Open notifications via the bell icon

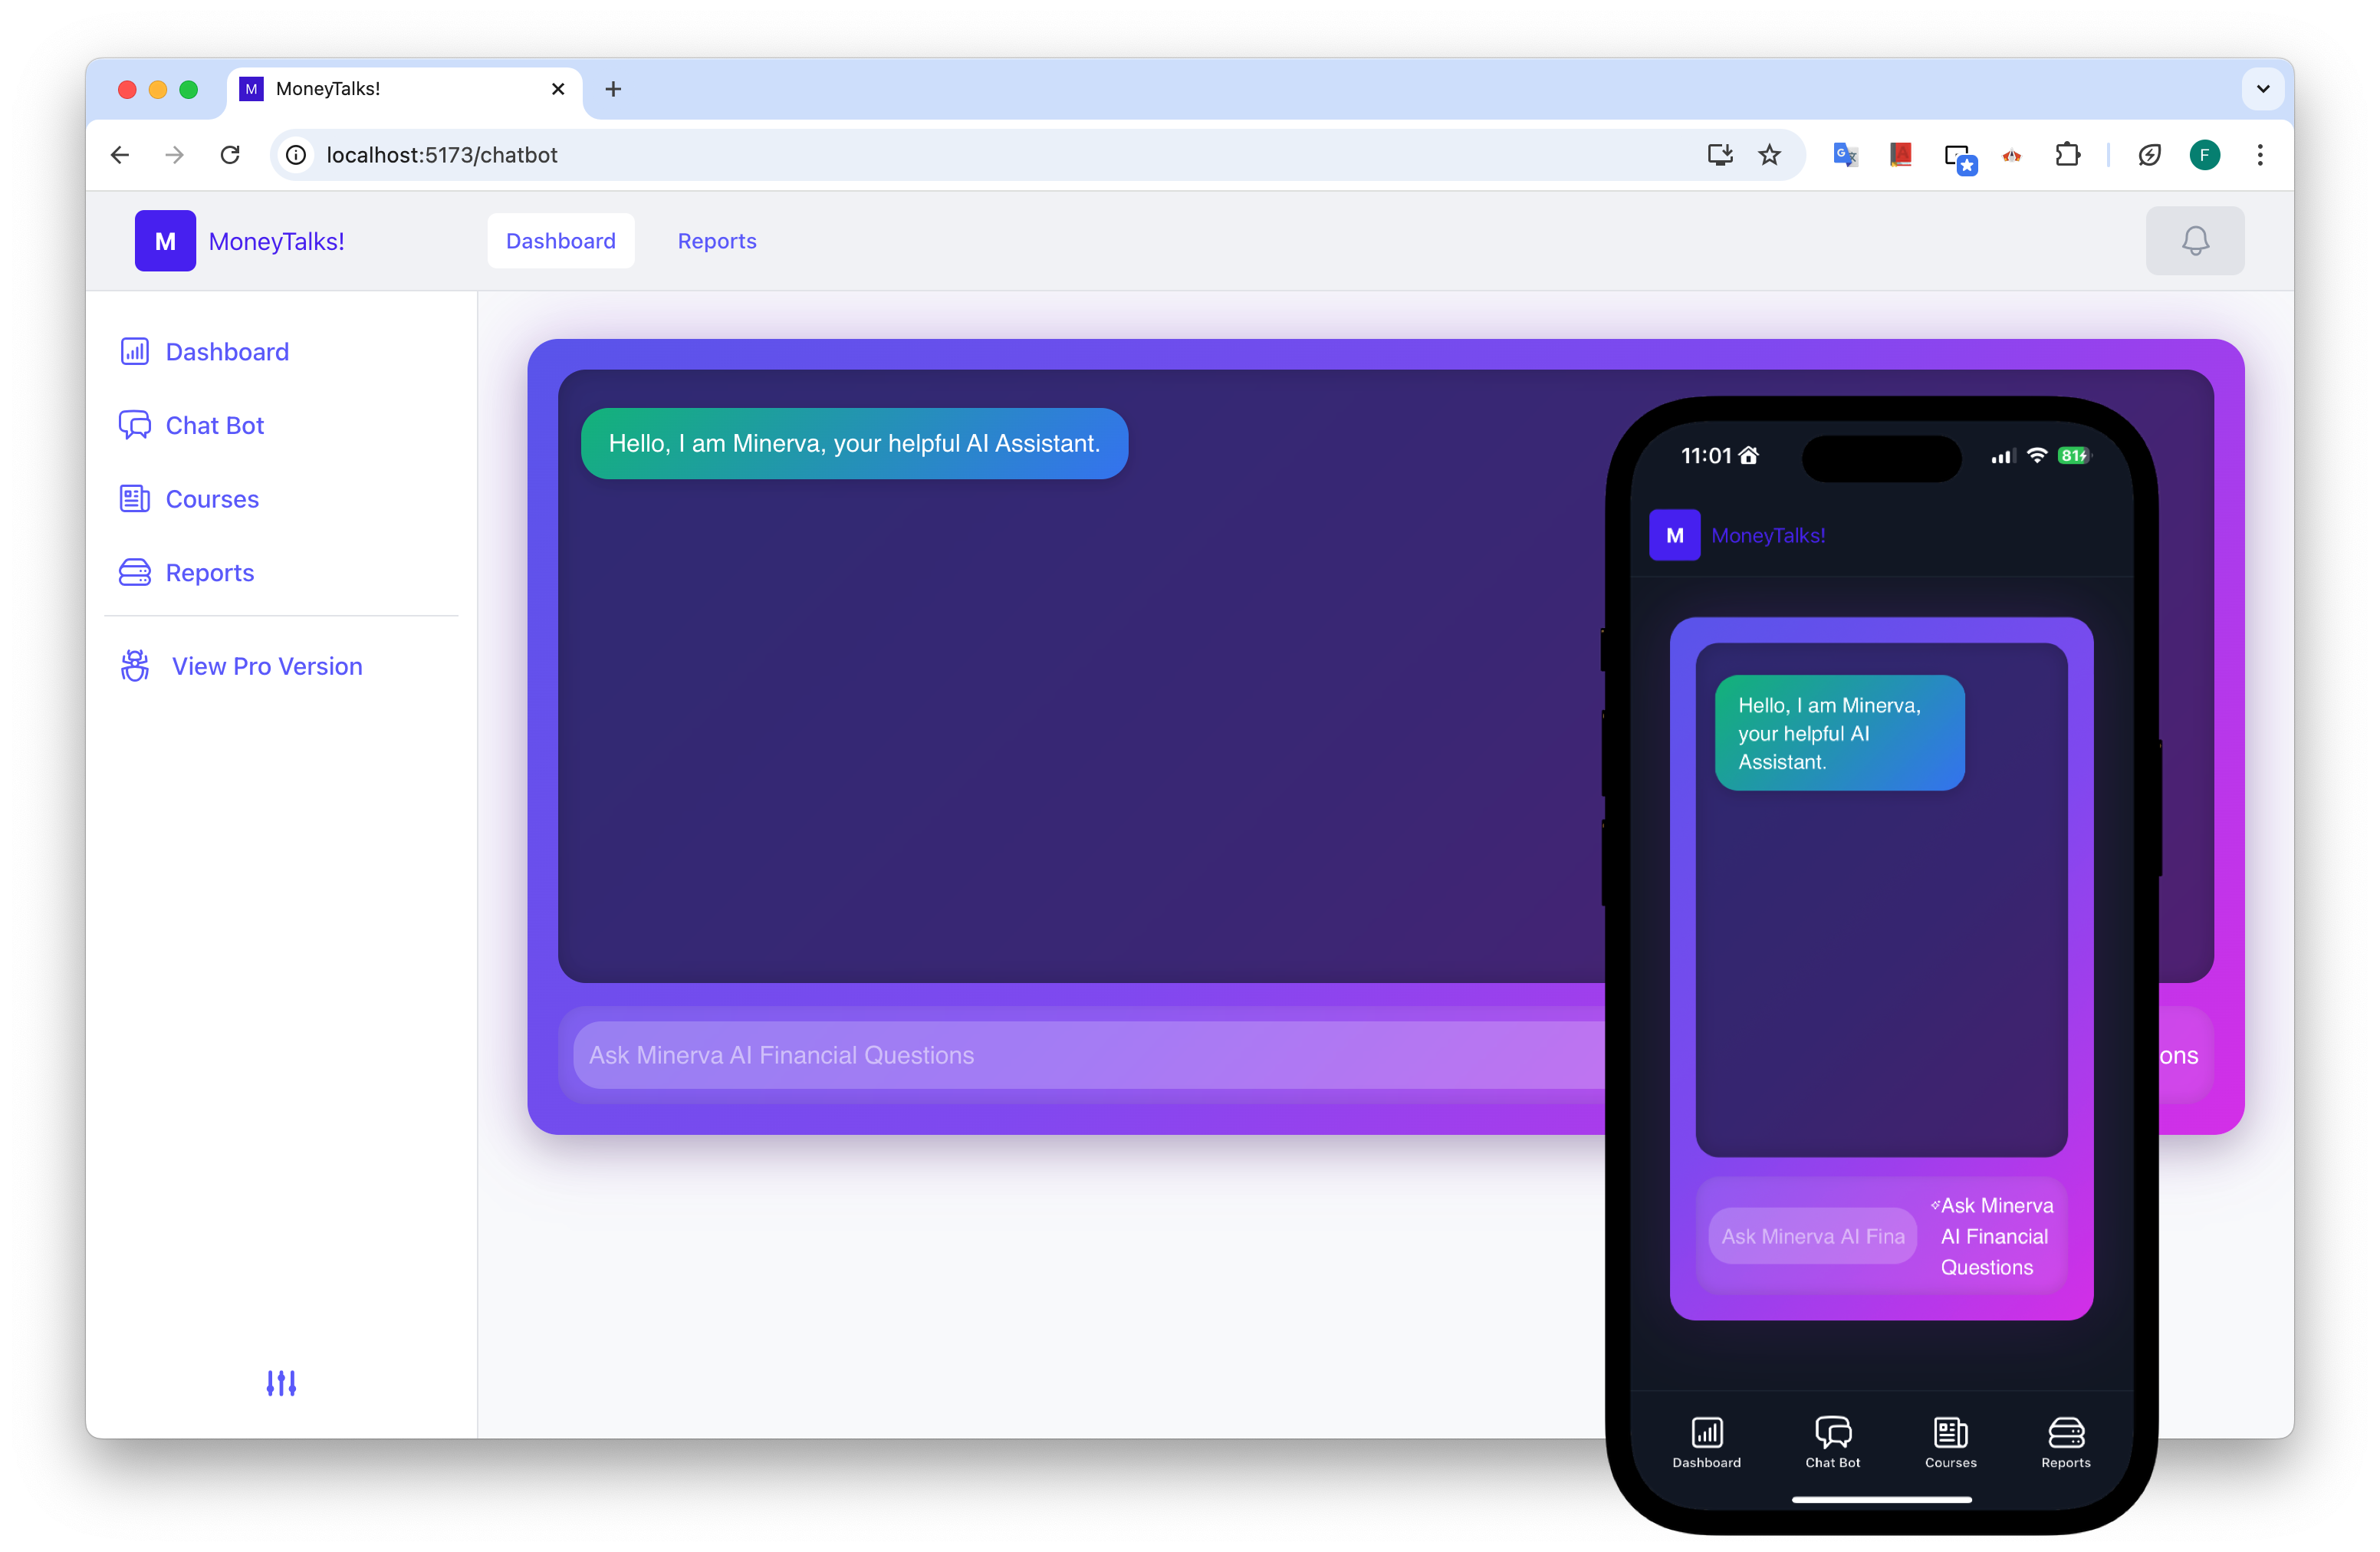pos(2194,241)
